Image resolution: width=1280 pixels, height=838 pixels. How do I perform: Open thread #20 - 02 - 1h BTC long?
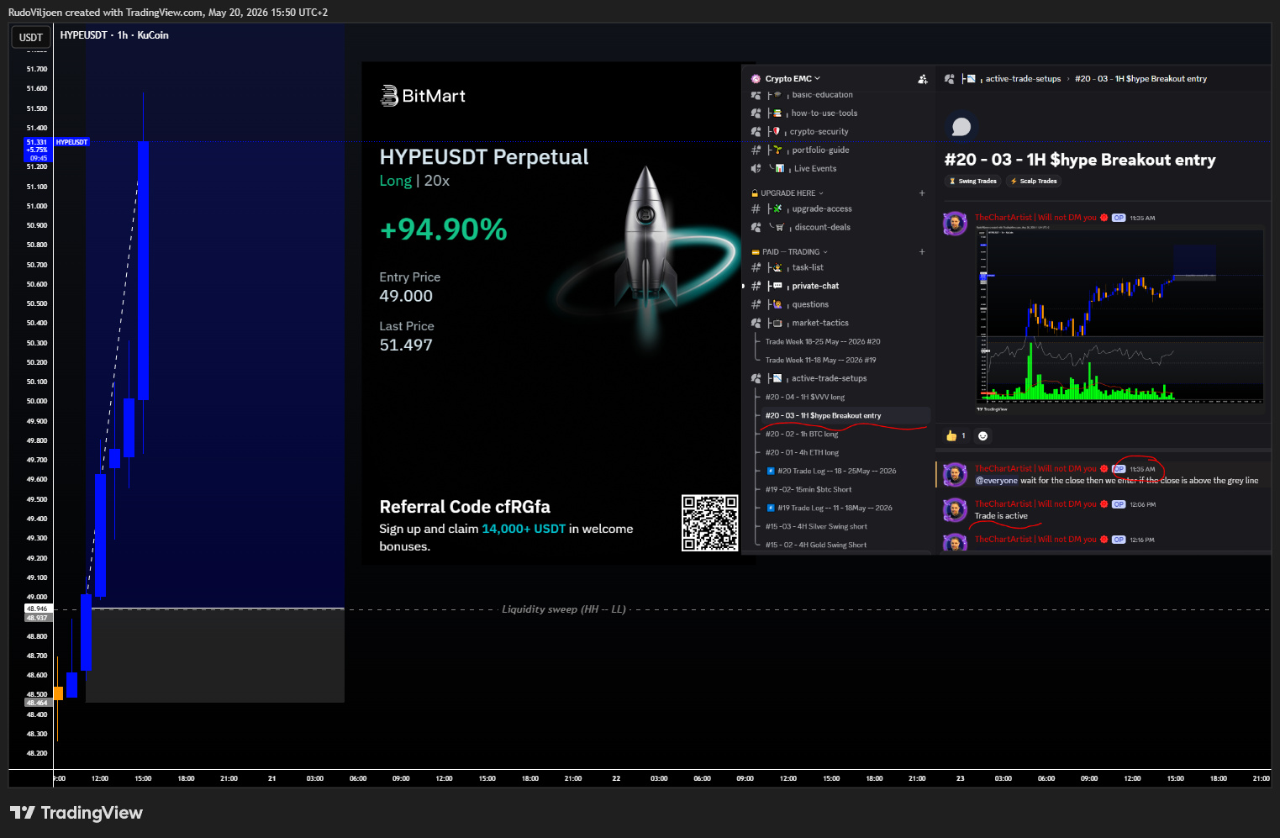click(802, 435)
